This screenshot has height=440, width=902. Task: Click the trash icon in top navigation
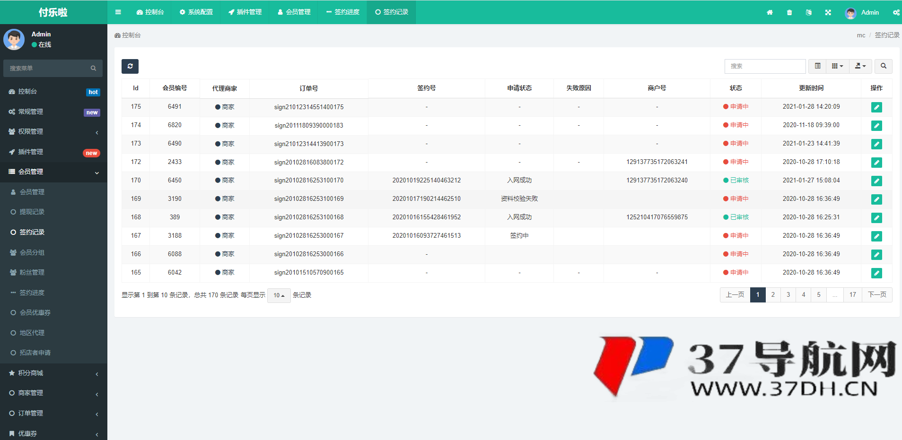point(789,12)
